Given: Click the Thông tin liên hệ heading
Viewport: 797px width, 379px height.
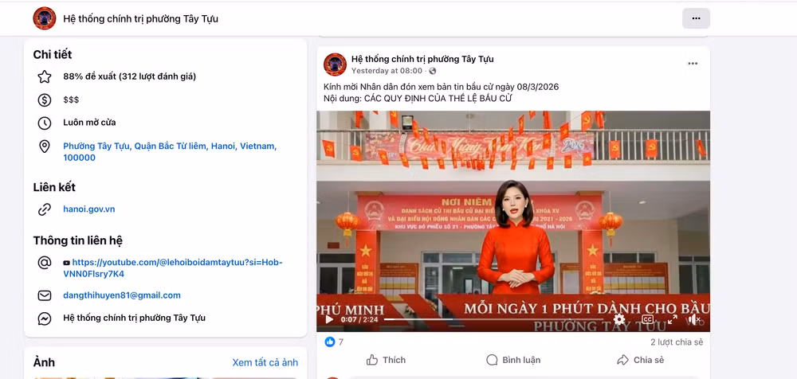Looking at the screenshot, I should coord(78,240).
